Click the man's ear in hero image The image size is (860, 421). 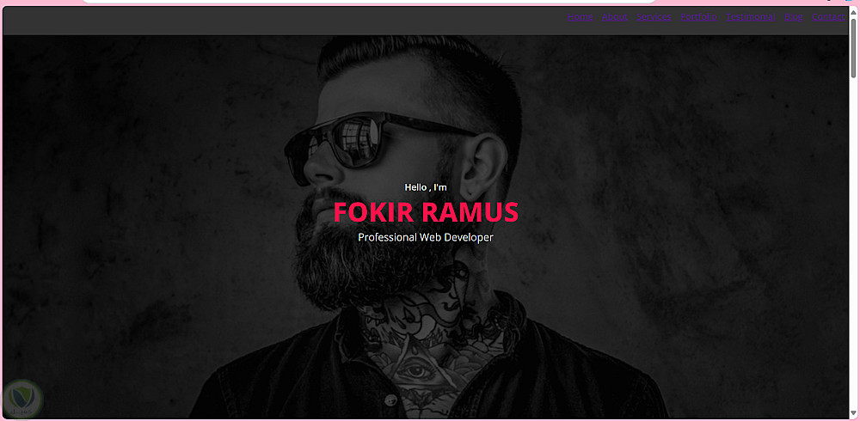(482, 164)
